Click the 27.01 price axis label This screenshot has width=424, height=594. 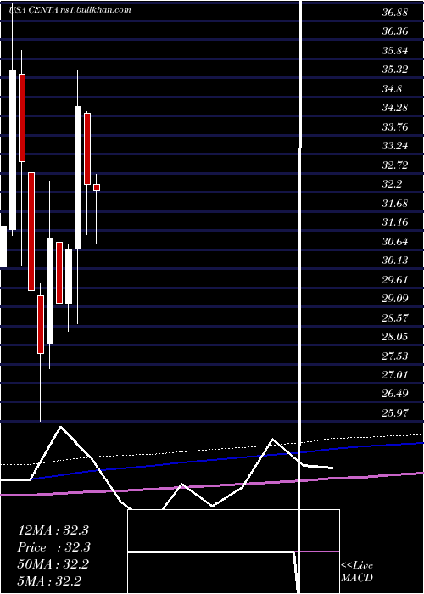395,375
